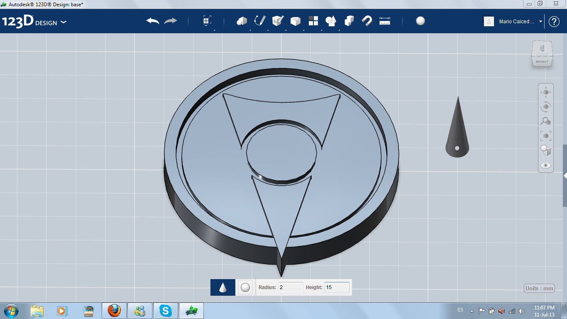Select the Pan navigation tool

click(545, 92)
